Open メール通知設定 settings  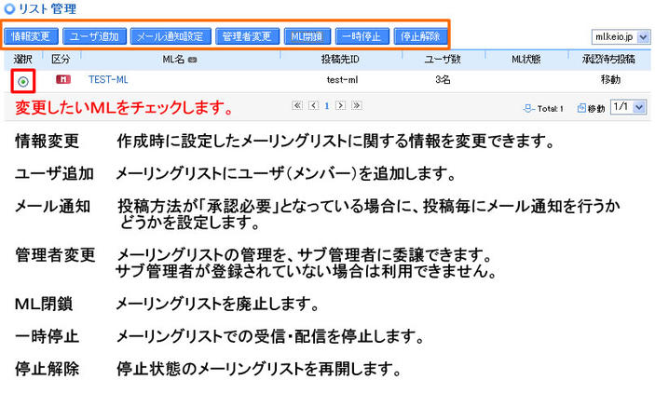169,36
